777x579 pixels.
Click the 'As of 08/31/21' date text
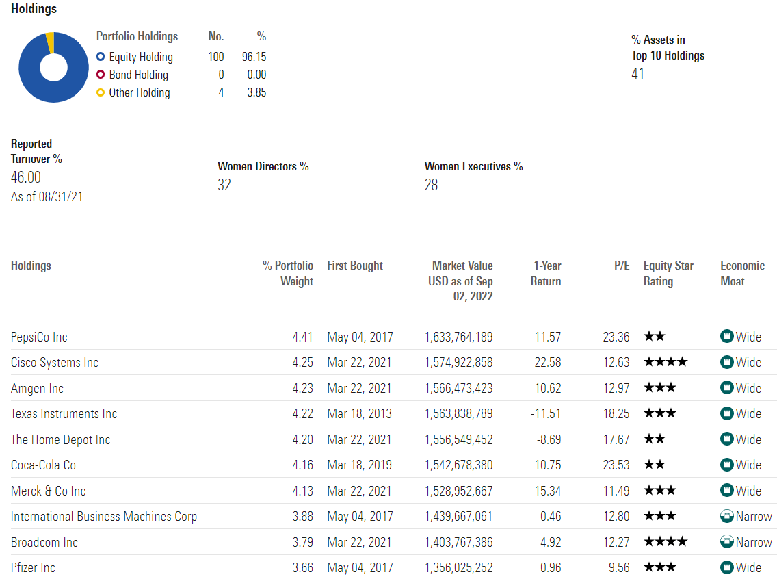pyautogui.click(x=47, y=197)
